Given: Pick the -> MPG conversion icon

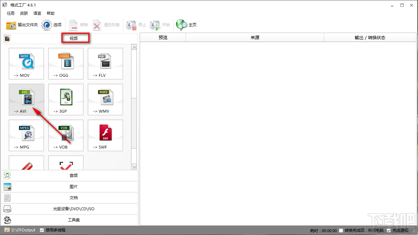Looking at the screenshot, I should tap(26, 135).
